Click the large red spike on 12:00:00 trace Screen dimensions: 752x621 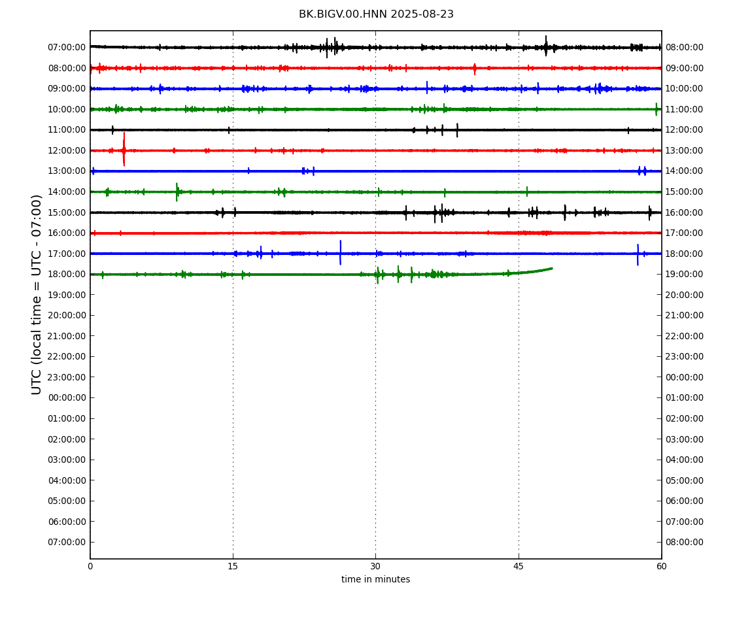click(124, 149)
